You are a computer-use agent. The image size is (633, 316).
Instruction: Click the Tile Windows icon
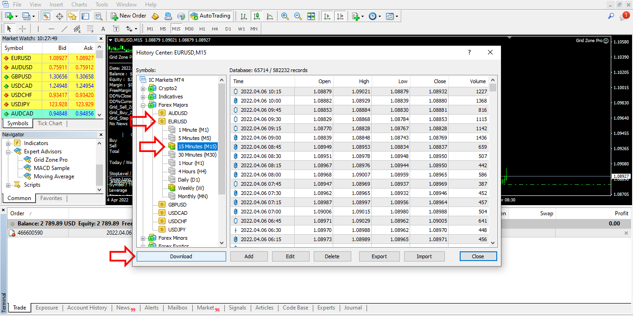(311, 16)
